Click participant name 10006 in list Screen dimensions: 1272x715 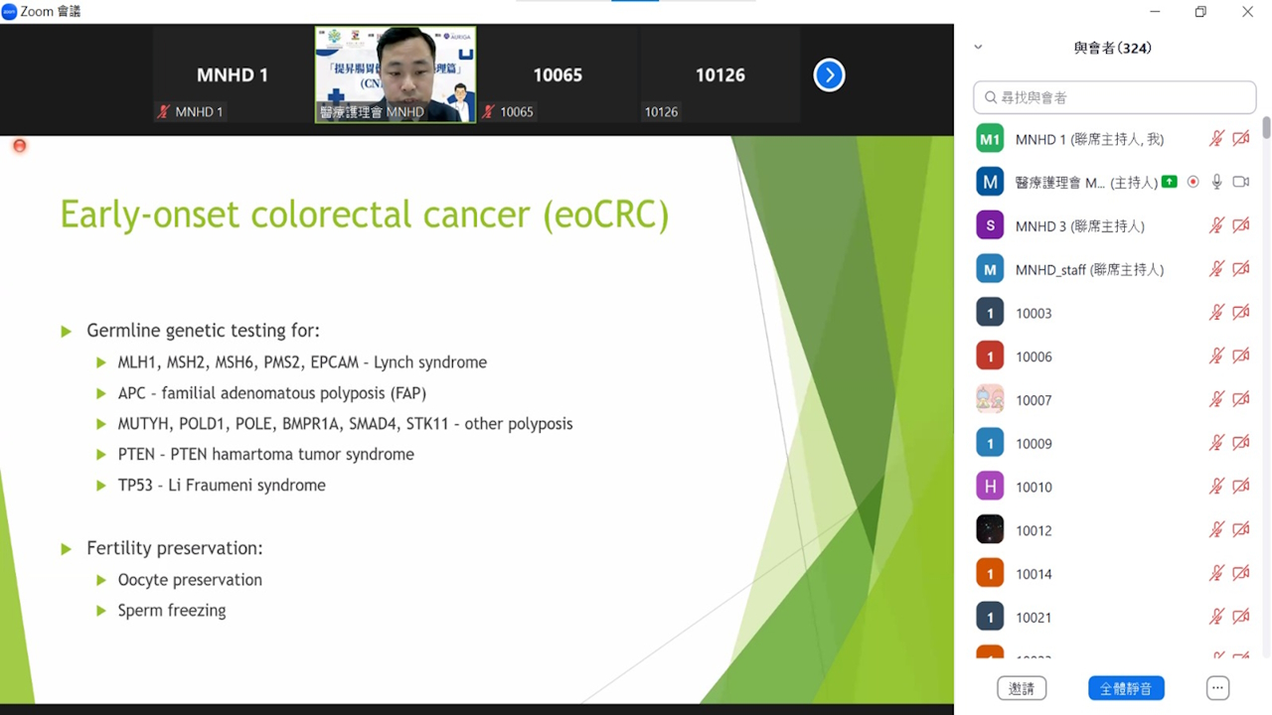pyautogui.click(x=1033, y=357)
